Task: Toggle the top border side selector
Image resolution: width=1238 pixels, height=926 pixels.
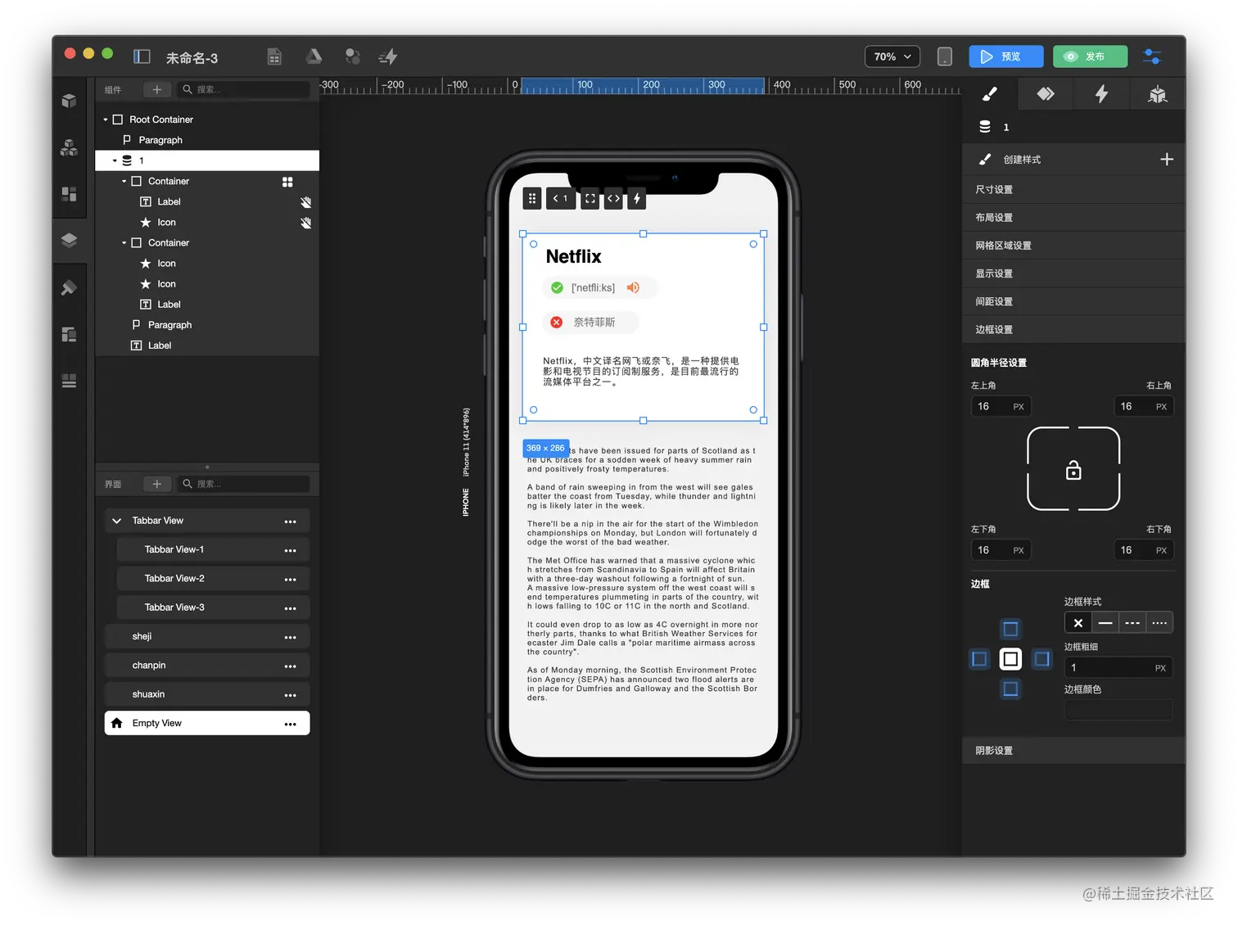Action: click(1010, 629)
